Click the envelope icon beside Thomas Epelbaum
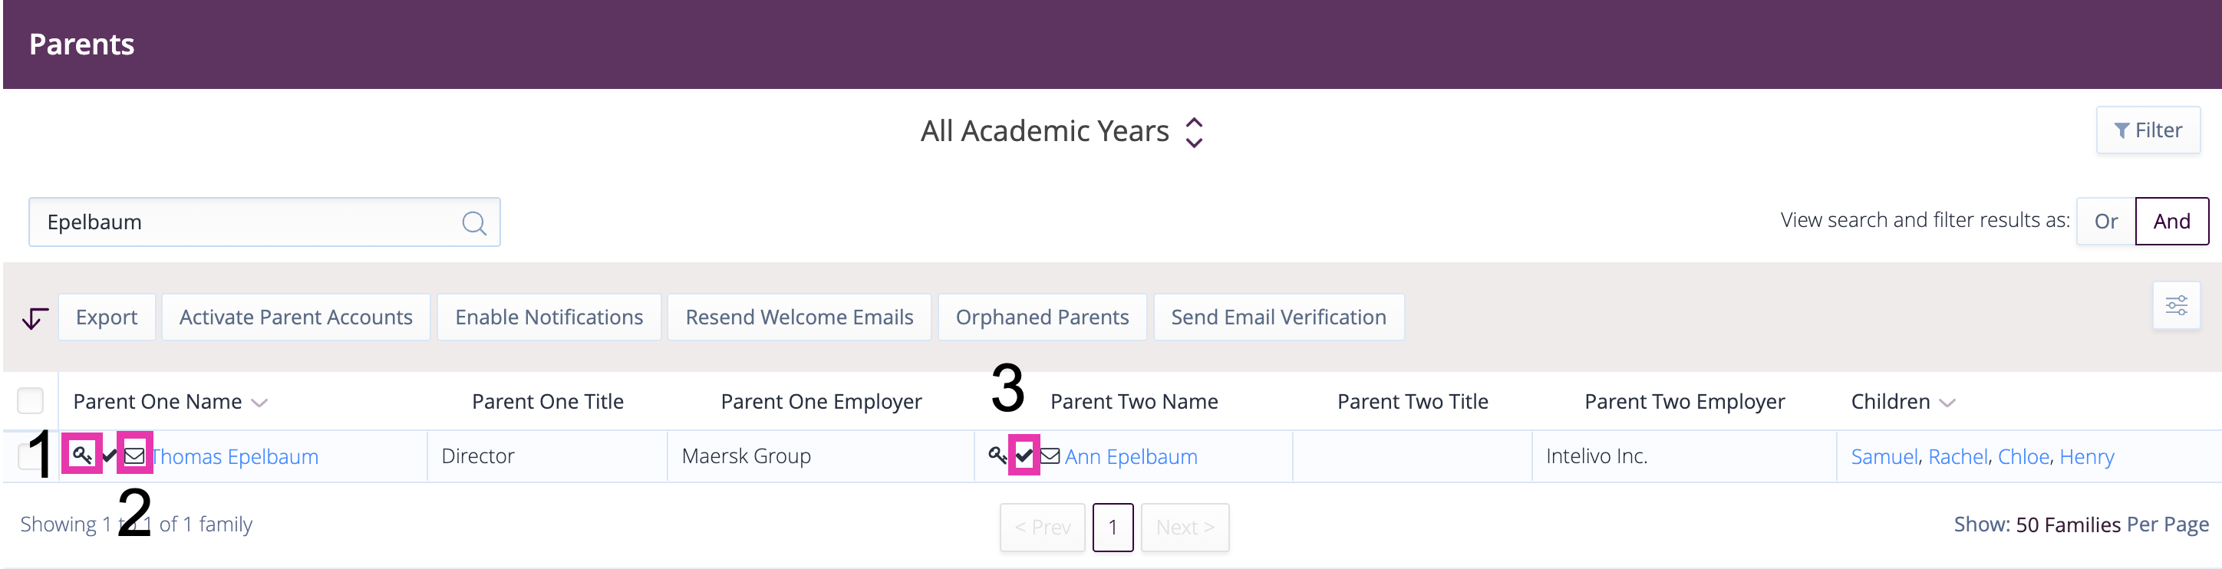The width and height of the screenshot is (2222, 569). click(x=134, y=456)
